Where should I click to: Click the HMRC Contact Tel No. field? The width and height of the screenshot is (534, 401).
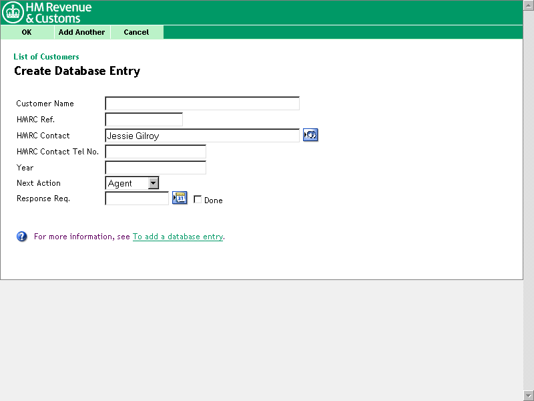(156, 152)
